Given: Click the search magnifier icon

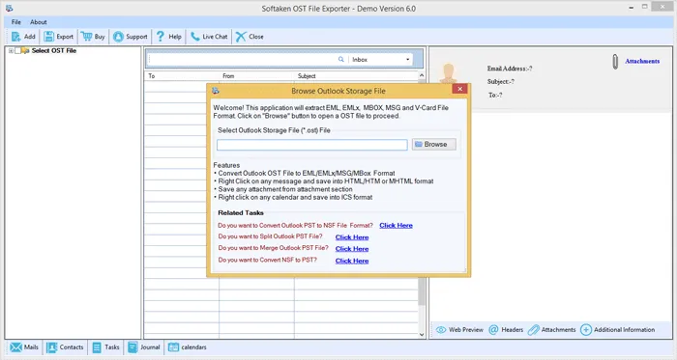Looking at the screenshot, I should (341, 60).
